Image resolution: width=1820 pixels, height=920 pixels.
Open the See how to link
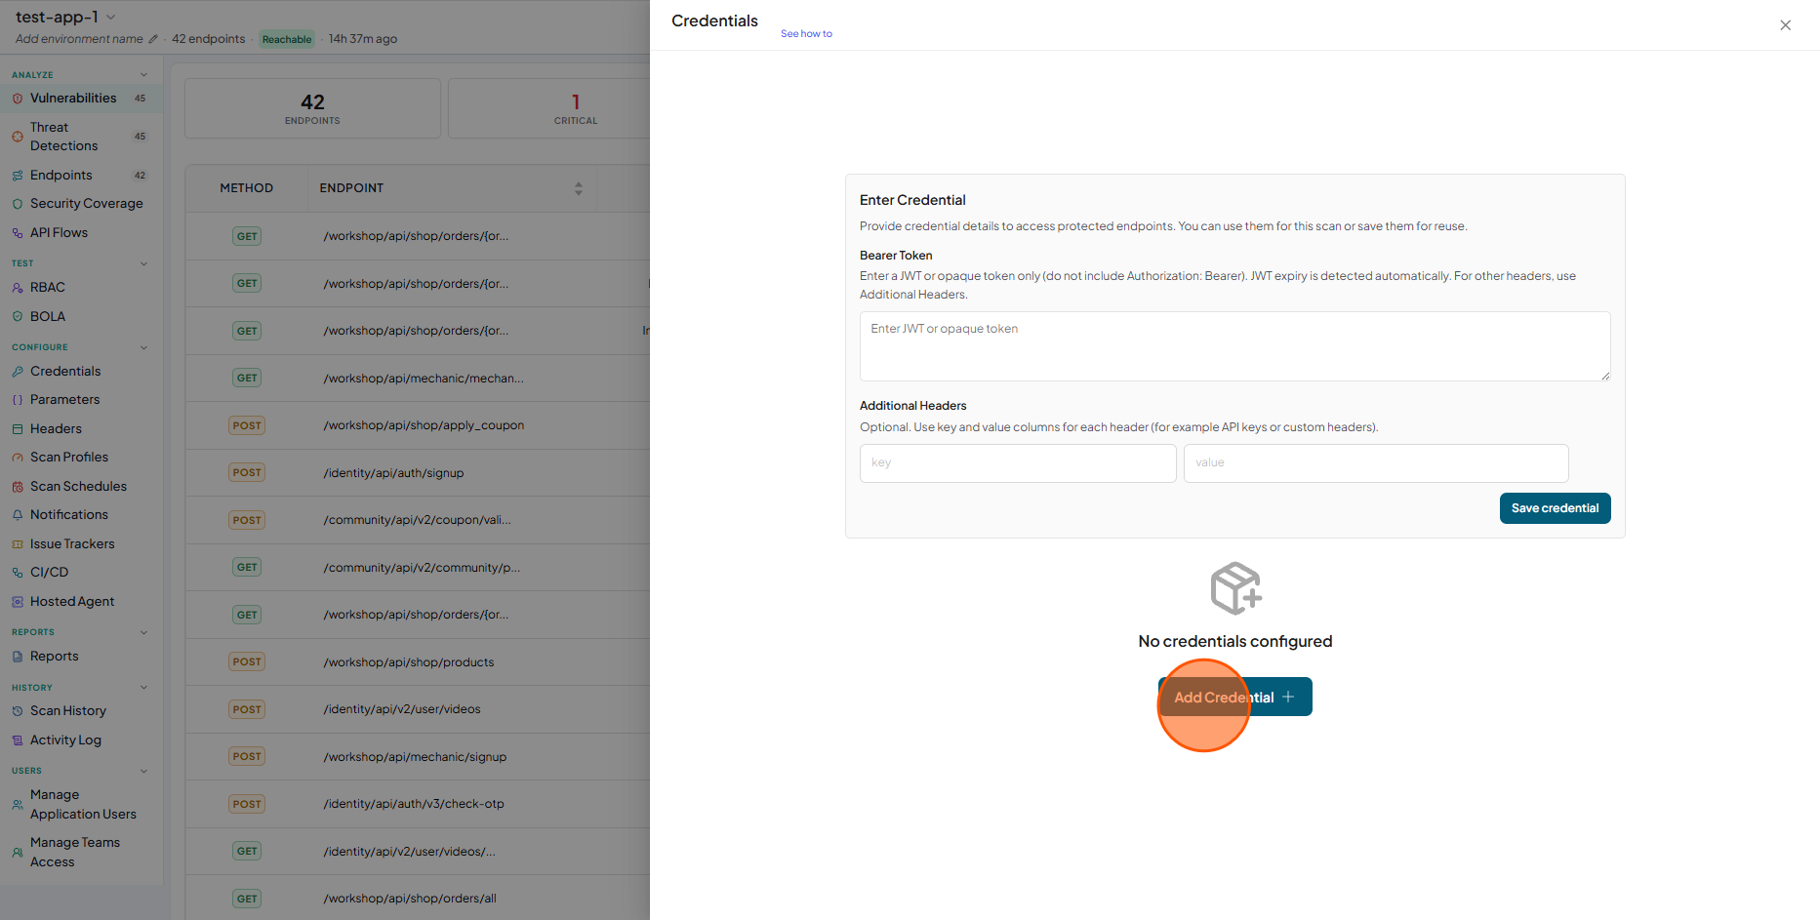tap(806, 34)
